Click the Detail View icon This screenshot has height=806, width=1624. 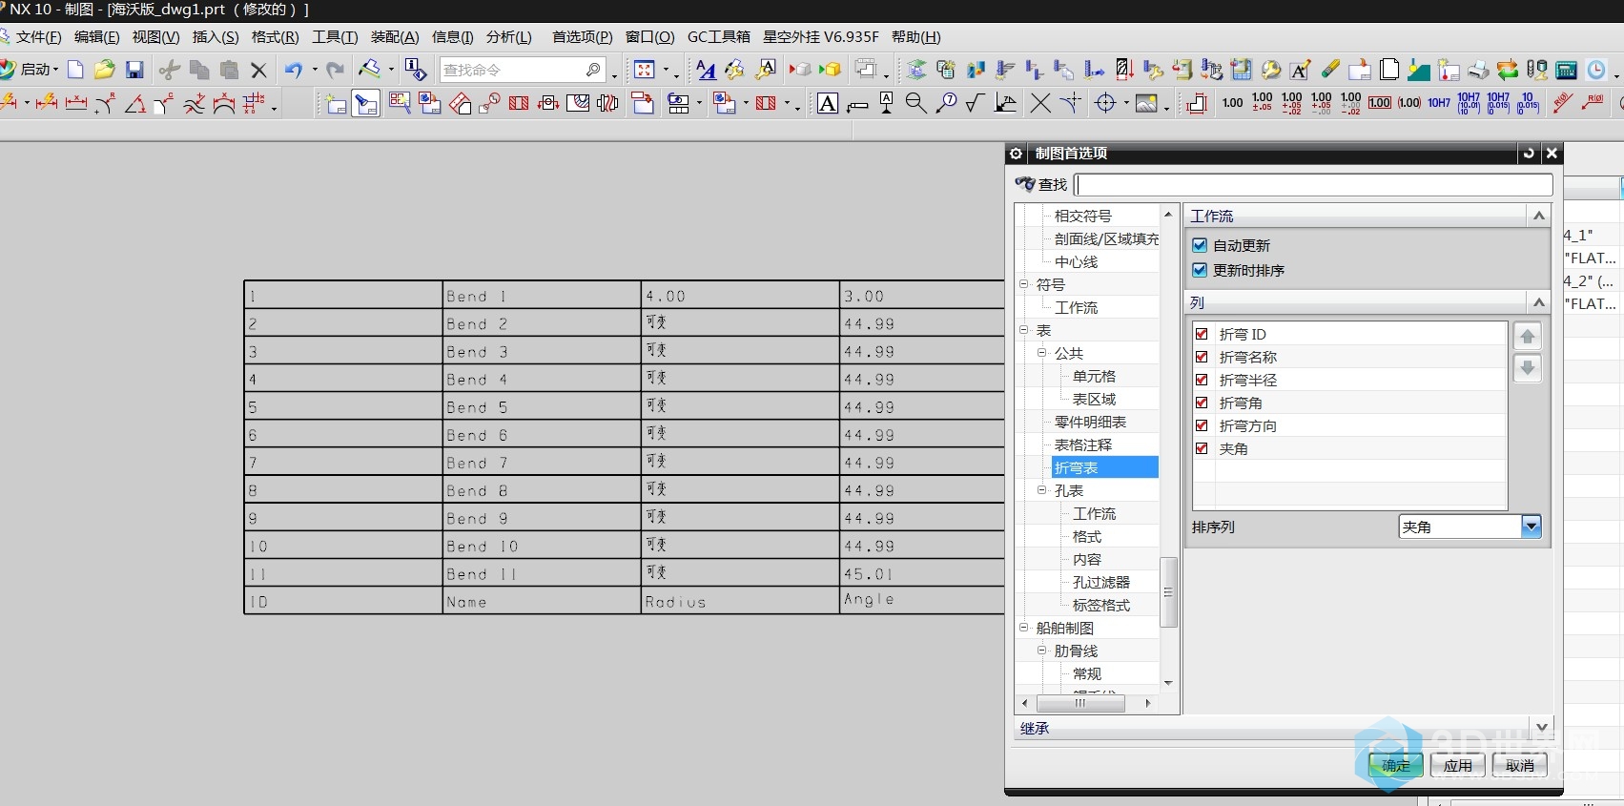[x=489, y=103]
